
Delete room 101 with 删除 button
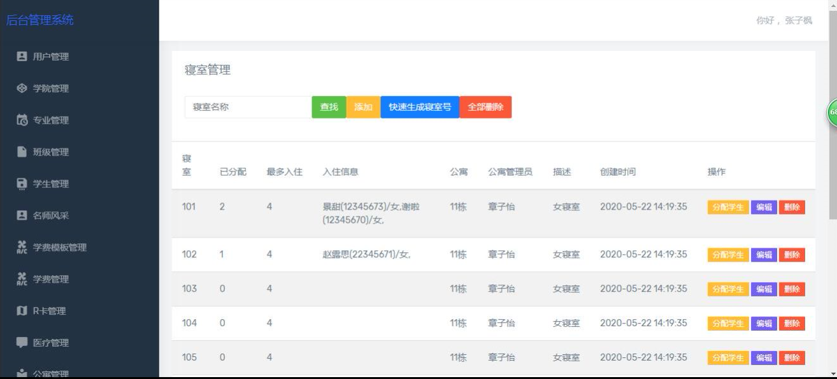point(792,208)
